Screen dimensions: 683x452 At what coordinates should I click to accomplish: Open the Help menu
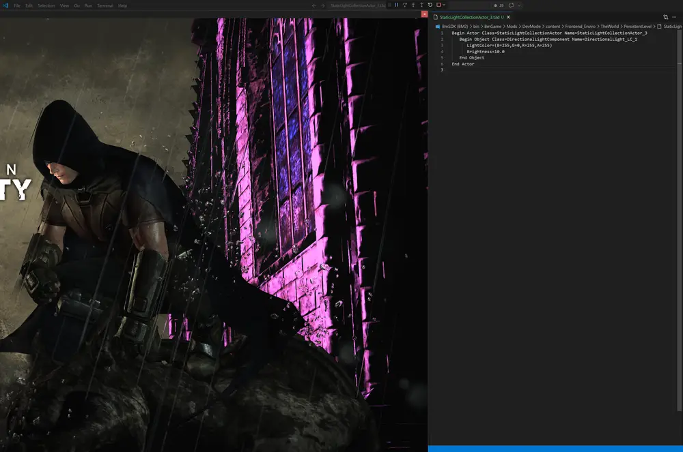(x=122, y=5)
